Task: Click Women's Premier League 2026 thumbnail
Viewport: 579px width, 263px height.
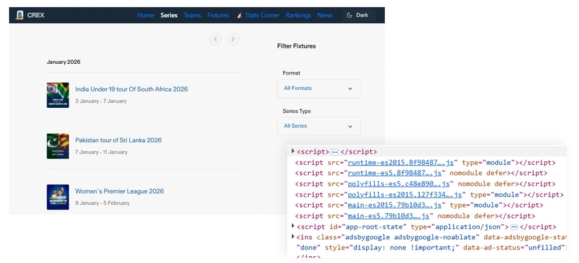Action: [x=58, y=197]
